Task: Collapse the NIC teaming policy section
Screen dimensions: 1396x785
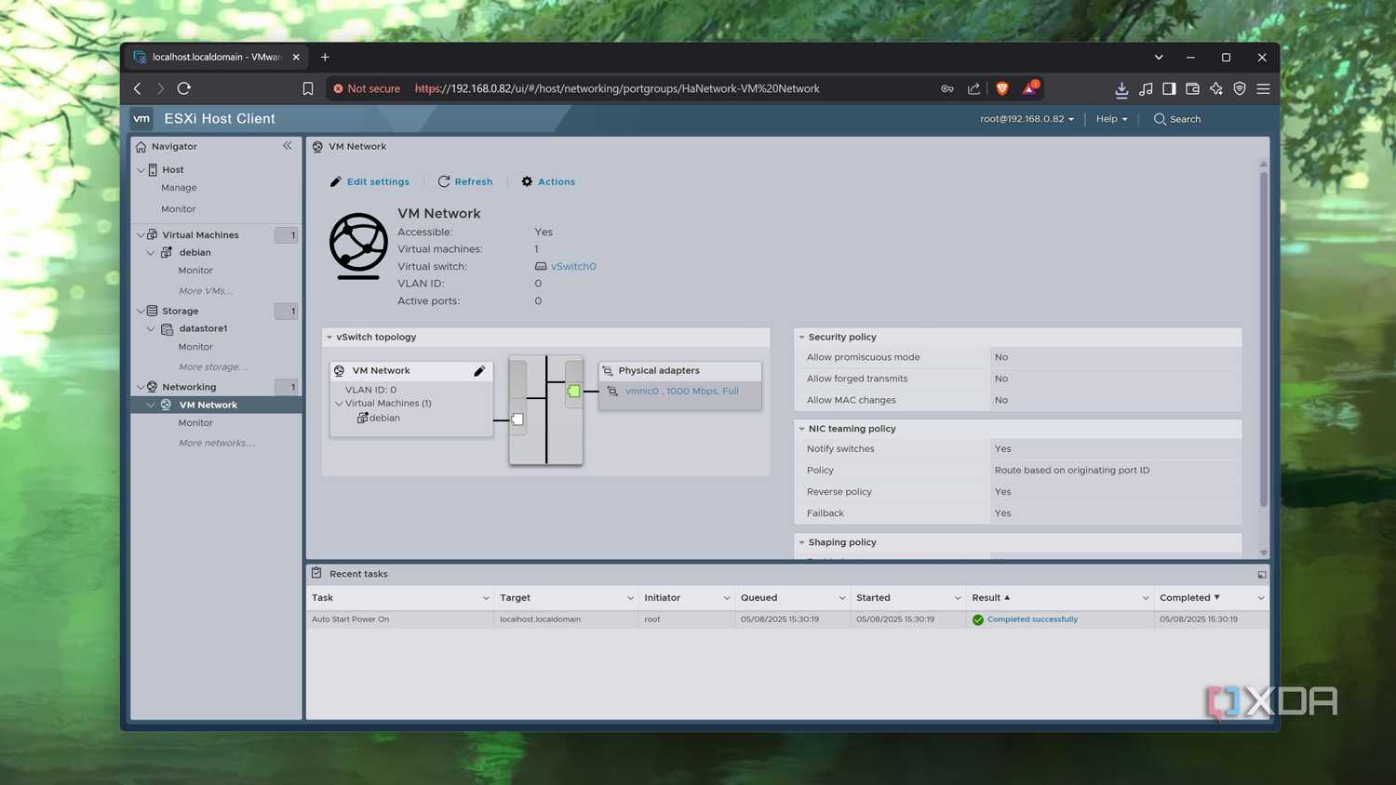Action: click(x=801, y=429)
